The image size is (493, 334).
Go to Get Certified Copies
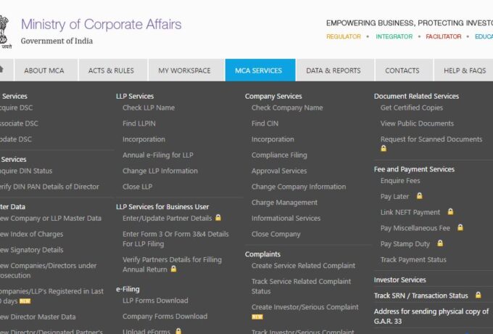[x=411, y=108]
